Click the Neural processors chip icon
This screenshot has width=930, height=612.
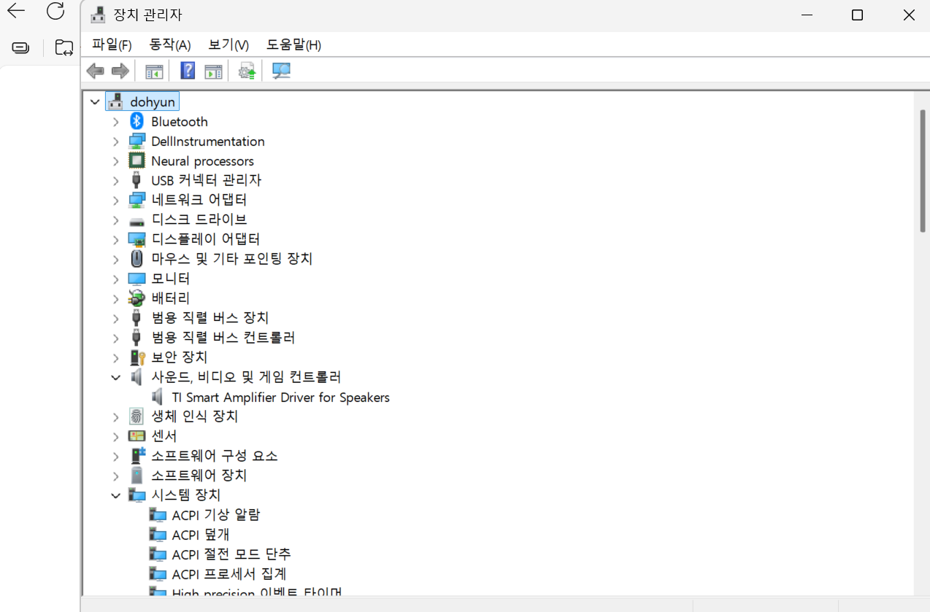(137, 160)
